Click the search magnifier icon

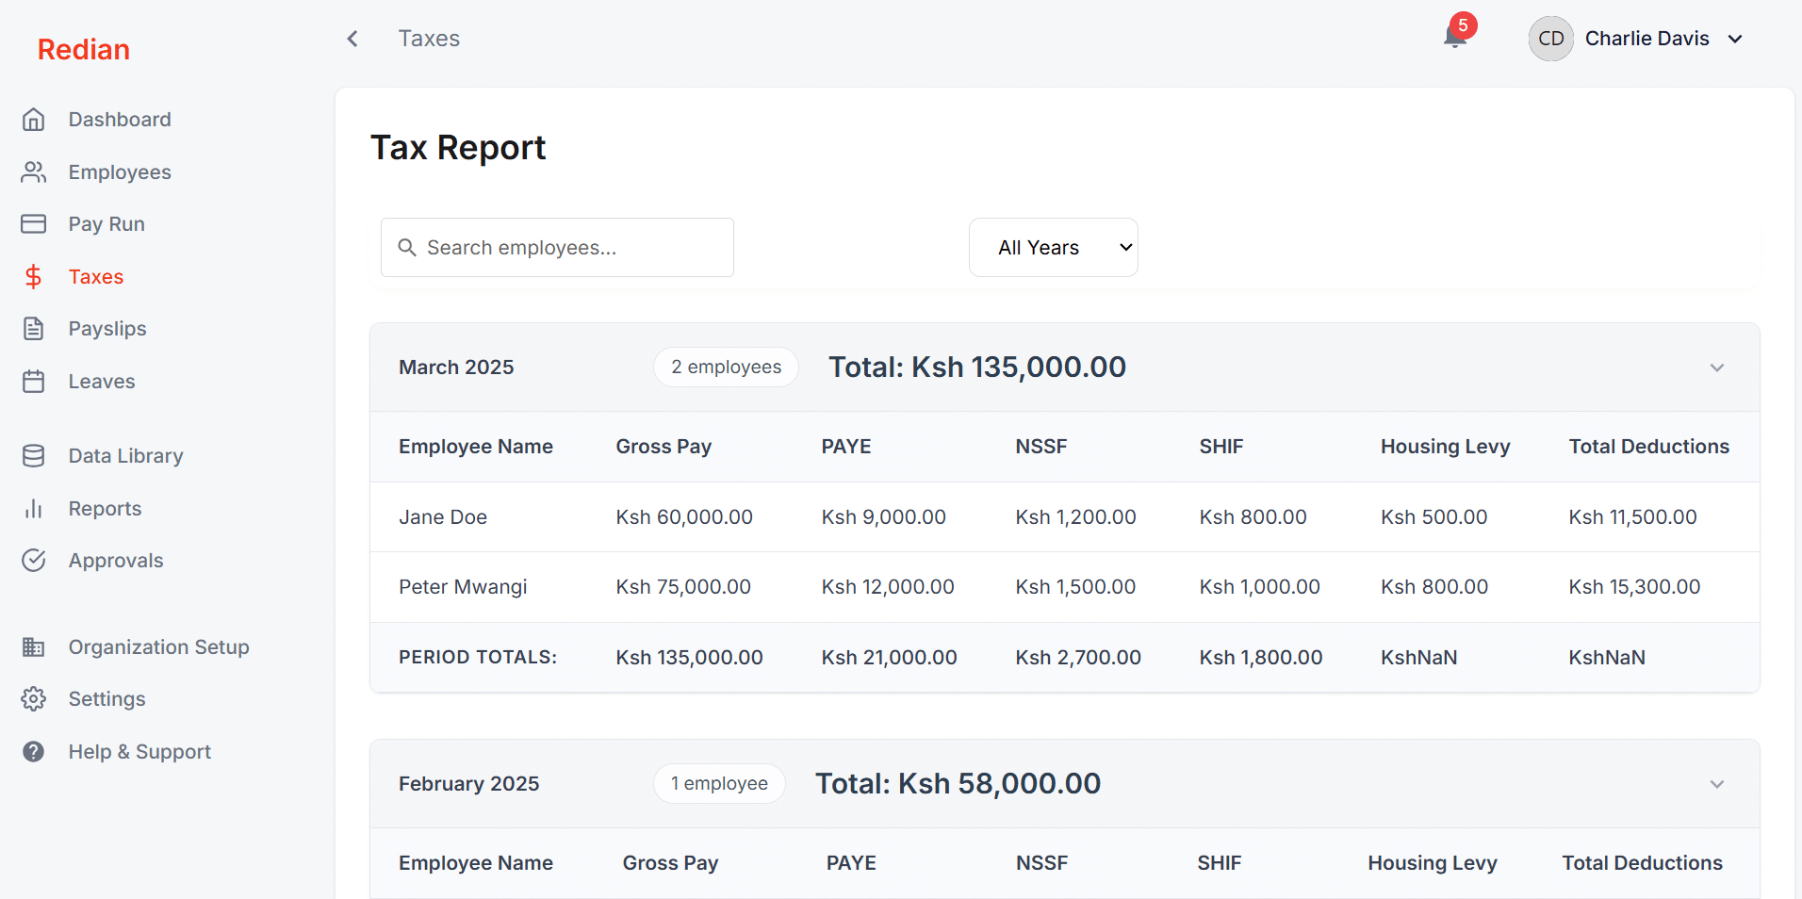point(407,248)
